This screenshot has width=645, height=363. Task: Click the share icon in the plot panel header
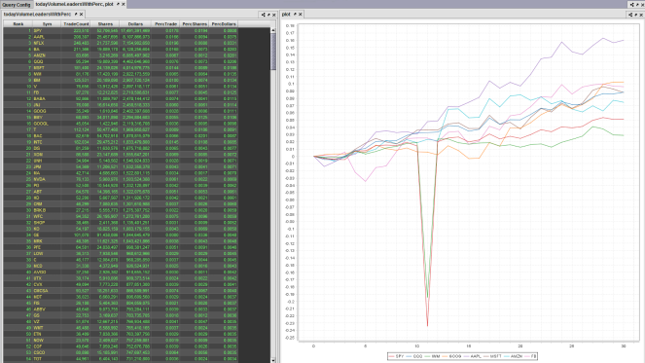[x=630, y=15]
